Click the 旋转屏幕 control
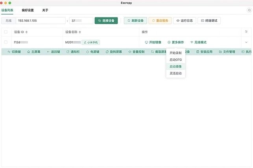The image size is (253, 168). tap(114, 52)
